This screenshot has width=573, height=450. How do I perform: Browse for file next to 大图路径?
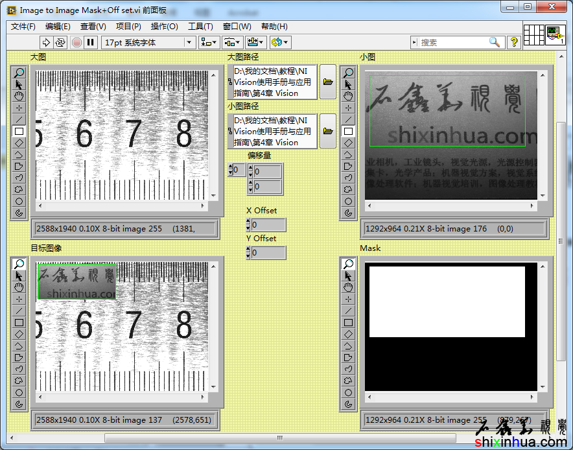pos(328,82)
